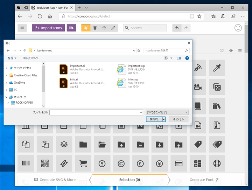Select the dollar coin icon tile
Screen dimensions: 252x190
(x=102, y=163)
